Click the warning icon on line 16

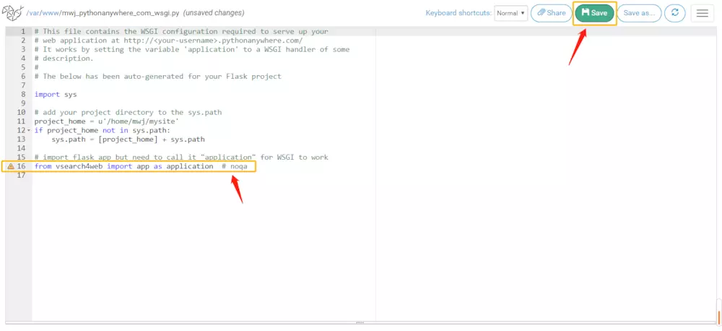11,166
